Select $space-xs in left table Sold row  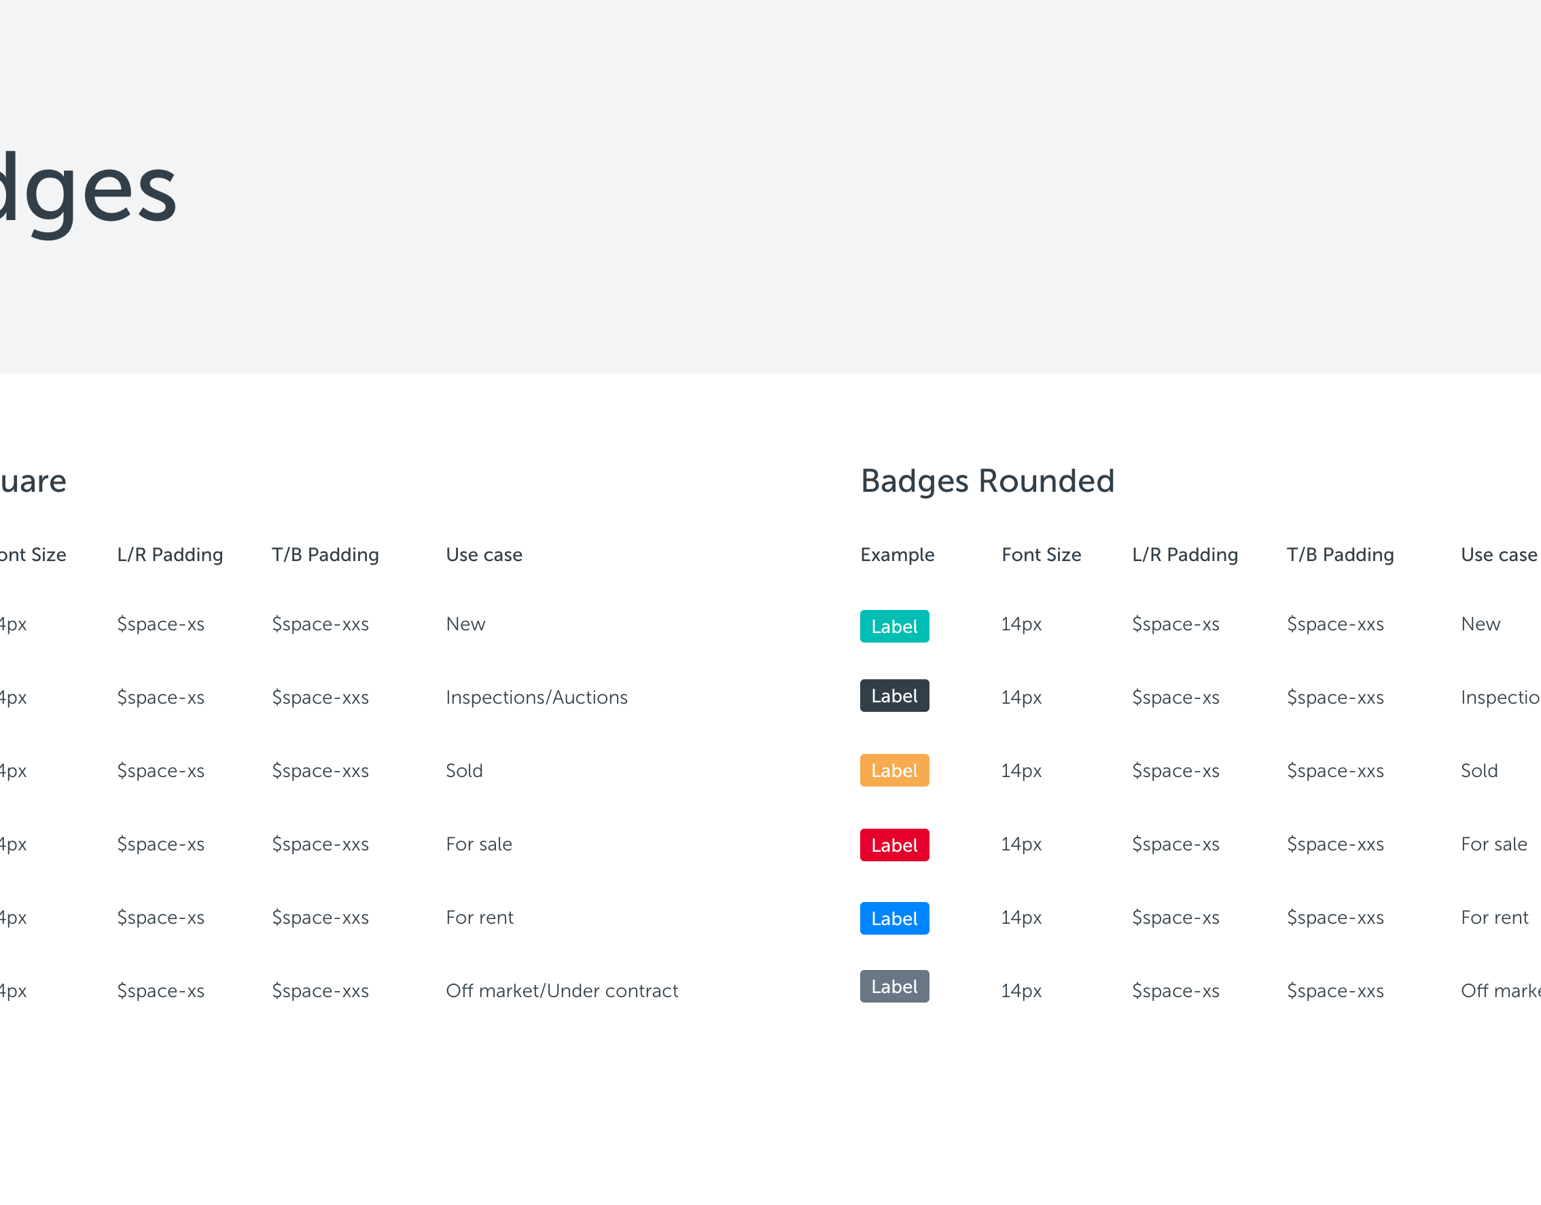tap(161, 770)
